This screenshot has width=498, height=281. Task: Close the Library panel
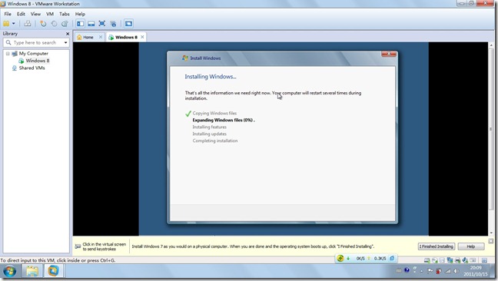point(68,34)
